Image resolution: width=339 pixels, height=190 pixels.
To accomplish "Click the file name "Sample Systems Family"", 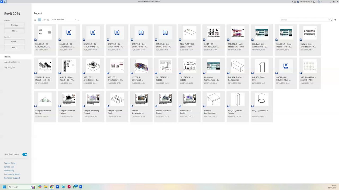I will 115,112.
